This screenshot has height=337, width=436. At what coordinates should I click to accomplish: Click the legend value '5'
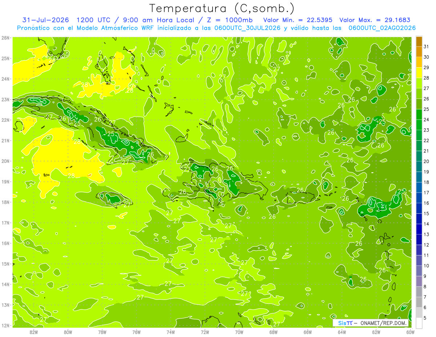pyautogui.click(x=425, y=318)
